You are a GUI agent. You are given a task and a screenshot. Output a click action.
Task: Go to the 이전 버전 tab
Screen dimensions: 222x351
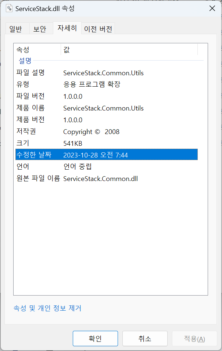(98, 29)
